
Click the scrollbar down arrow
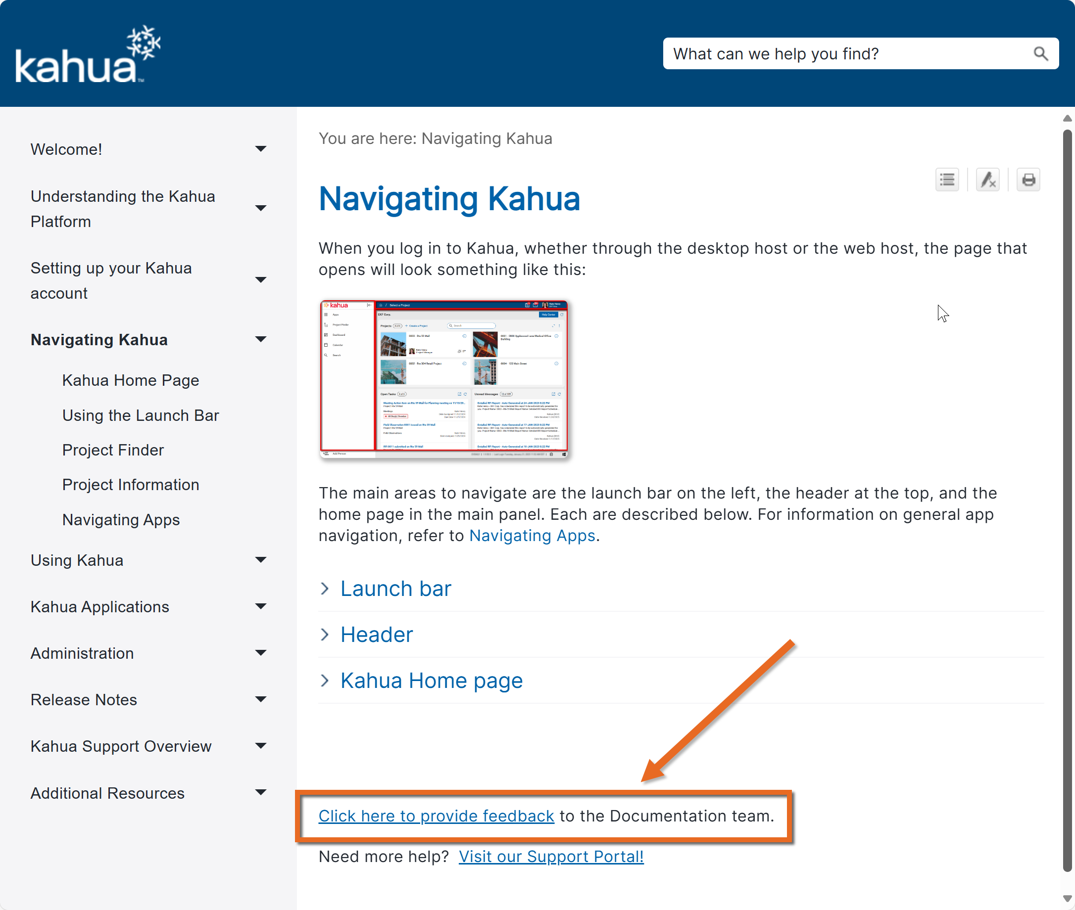(1067, 898)
